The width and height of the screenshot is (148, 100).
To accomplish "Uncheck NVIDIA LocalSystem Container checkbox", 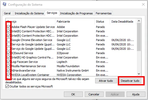I will point(9,75).
